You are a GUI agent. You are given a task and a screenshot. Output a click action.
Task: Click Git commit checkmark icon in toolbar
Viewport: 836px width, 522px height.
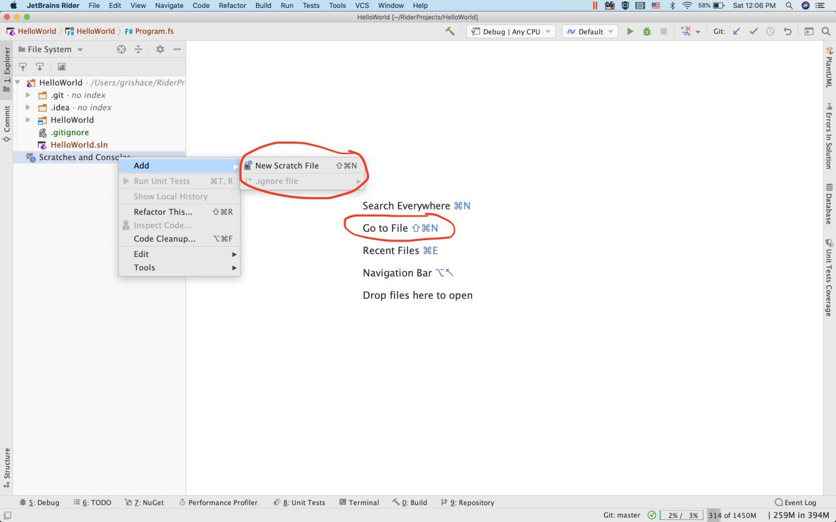pyautogui.click(x=754, y=31)
